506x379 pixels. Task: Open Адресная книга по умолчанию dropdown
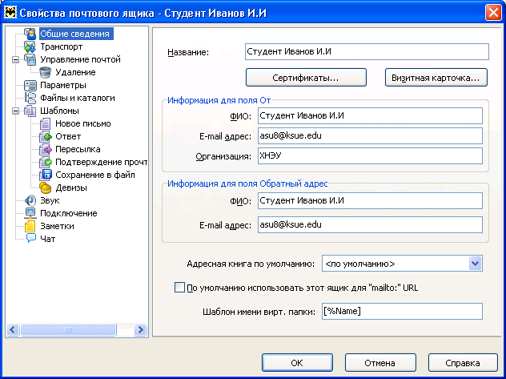475,264
